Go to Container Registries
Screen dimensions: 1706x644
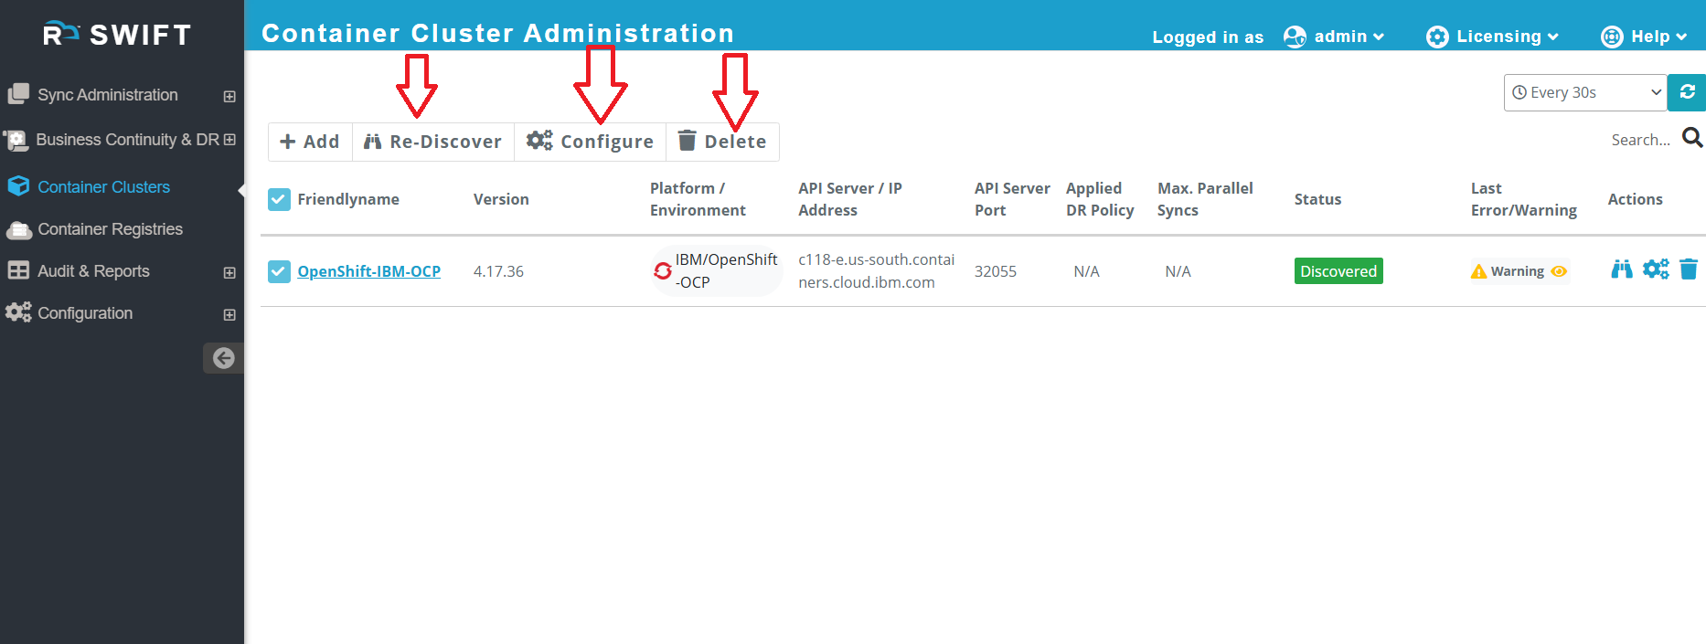(x=110, y=229)
